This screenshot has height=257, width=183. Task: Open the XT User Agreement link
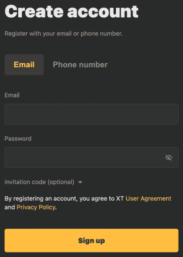tap(148, 199)
